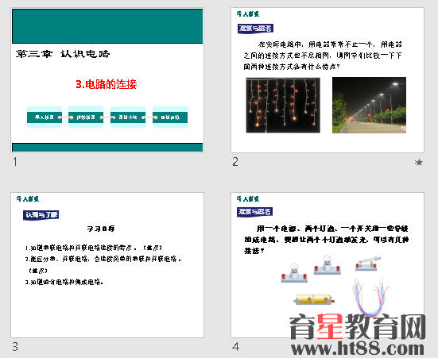This screenshot has width=438, height=358.
Task: Select the slide 3 learning objectives thumbnail
Action: click(x=107, y=265)
